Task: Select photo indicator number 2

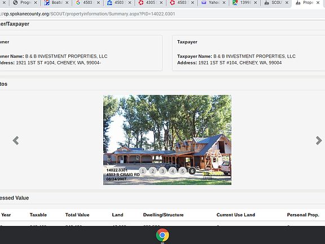Action: pos(152,171)
